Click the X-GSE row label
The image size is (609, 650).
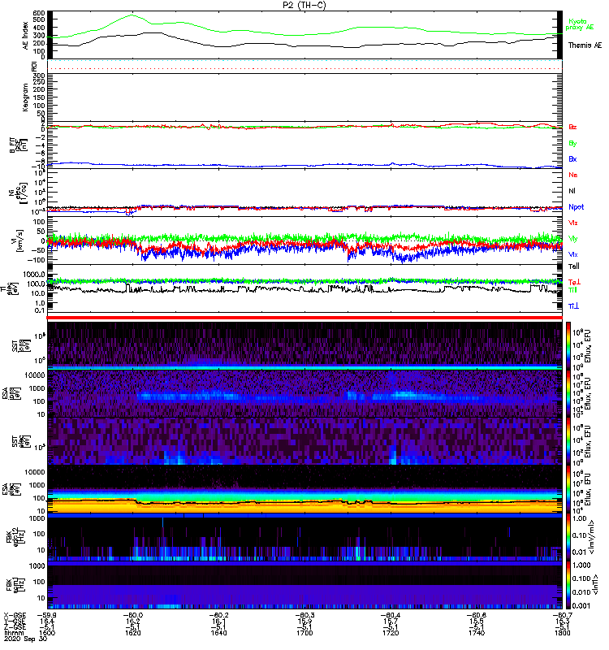tap(15, 616)
